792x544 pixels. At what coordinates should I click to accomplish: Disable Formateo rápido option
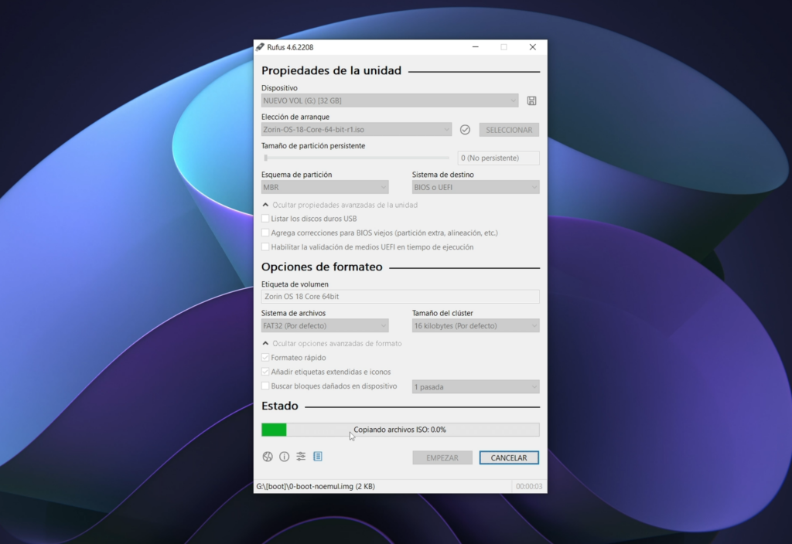click(265, 357)
